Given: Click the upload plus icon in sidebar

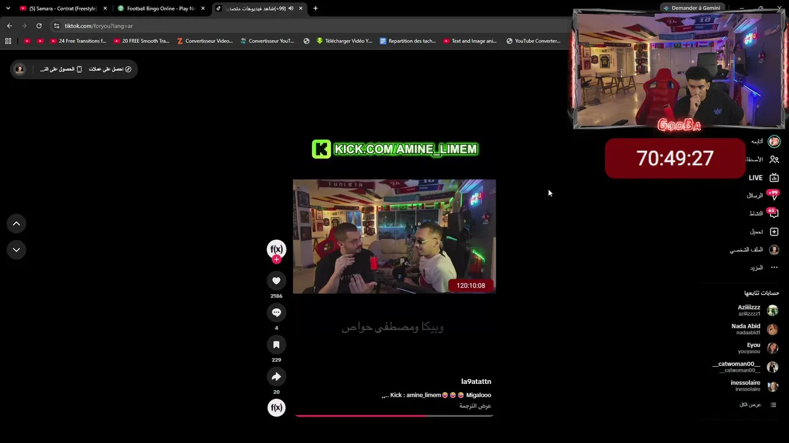Looking at the screenshot, I should point(774,232).
